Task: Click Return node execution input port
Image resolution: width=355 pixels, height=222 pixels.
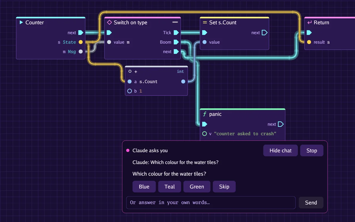Action: (309, 33)
